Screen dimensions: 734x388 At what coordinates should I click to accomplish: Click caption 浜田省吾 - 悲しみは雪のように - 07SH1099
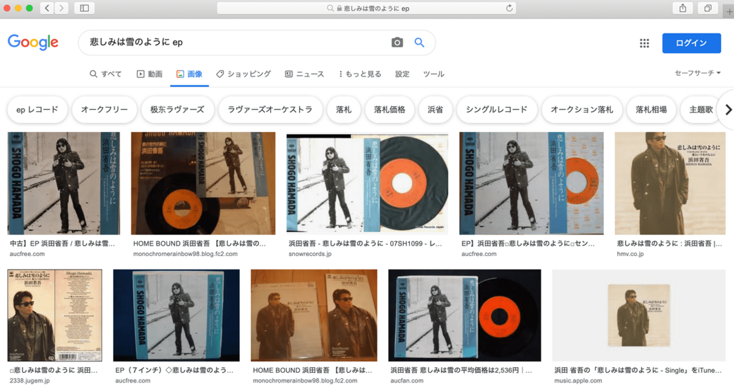point(365,244)
